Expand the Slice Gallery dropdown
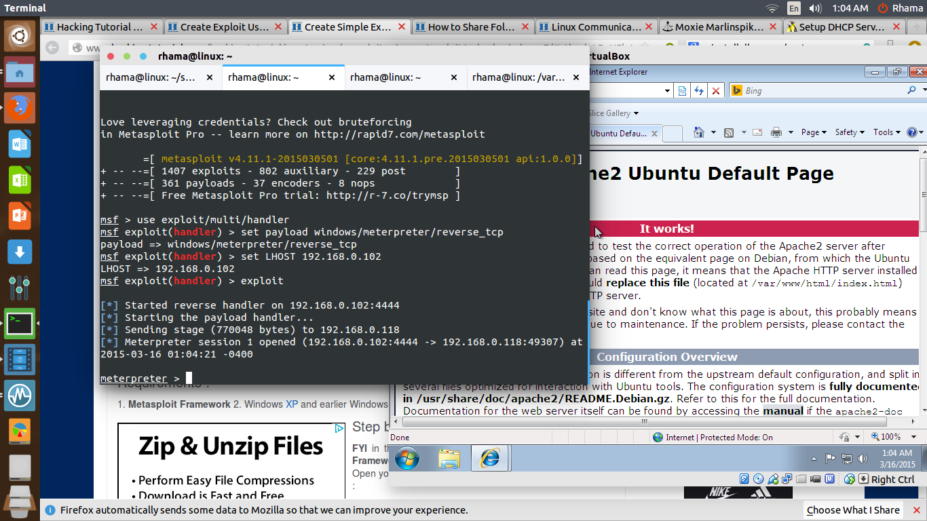 [x=636, y=113]
